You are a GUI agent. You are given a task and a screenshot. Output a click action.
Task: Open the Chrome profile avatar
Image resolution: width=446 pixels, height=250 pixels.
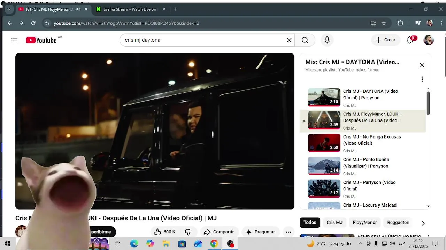430,23
